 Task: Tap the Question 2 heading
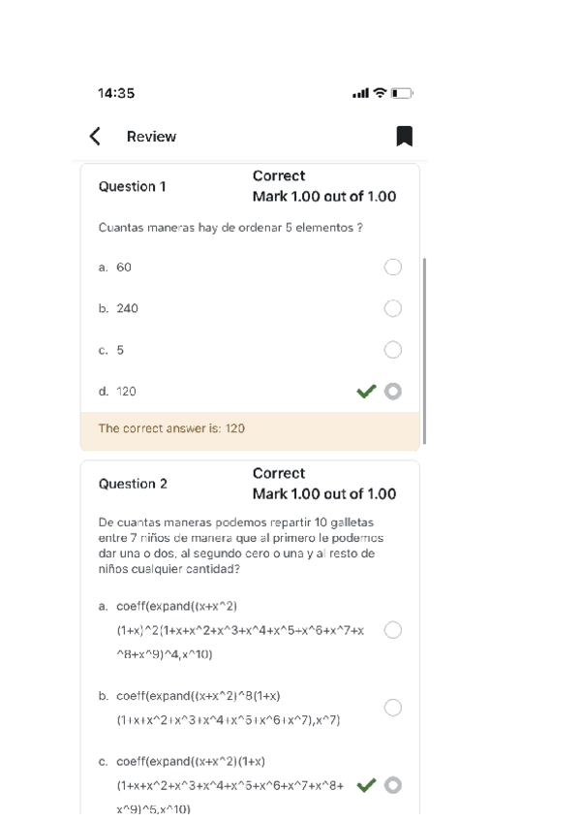tap(133, 484)
